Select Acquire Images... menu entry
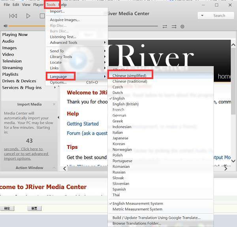 pos(77,20)
